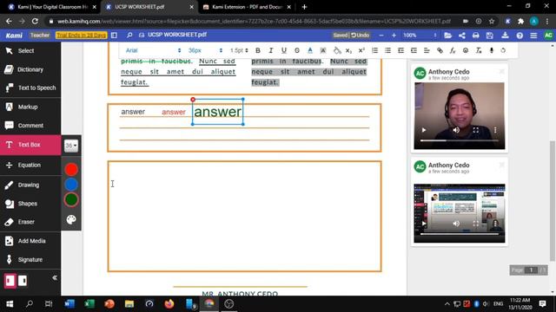Open the 1.5pt line spacing dropdown
Viewport: 556px width, 312px height.
(x=239, y=50)
